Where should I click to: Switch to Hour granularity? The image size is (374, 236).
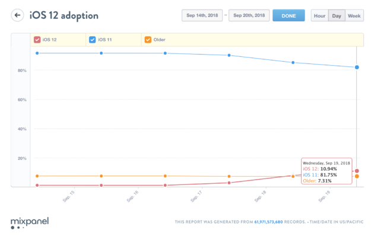click(319, 16)
